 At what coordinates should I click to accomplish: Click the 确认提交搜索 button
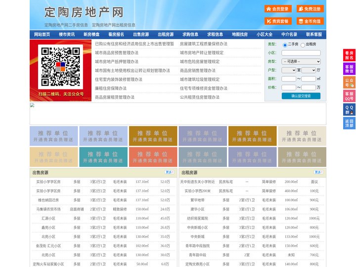(301, 96)
